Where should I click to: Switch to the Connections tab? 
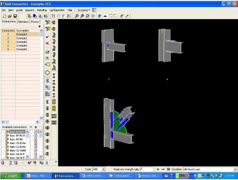pyautogui.click(x=9, y=22)
